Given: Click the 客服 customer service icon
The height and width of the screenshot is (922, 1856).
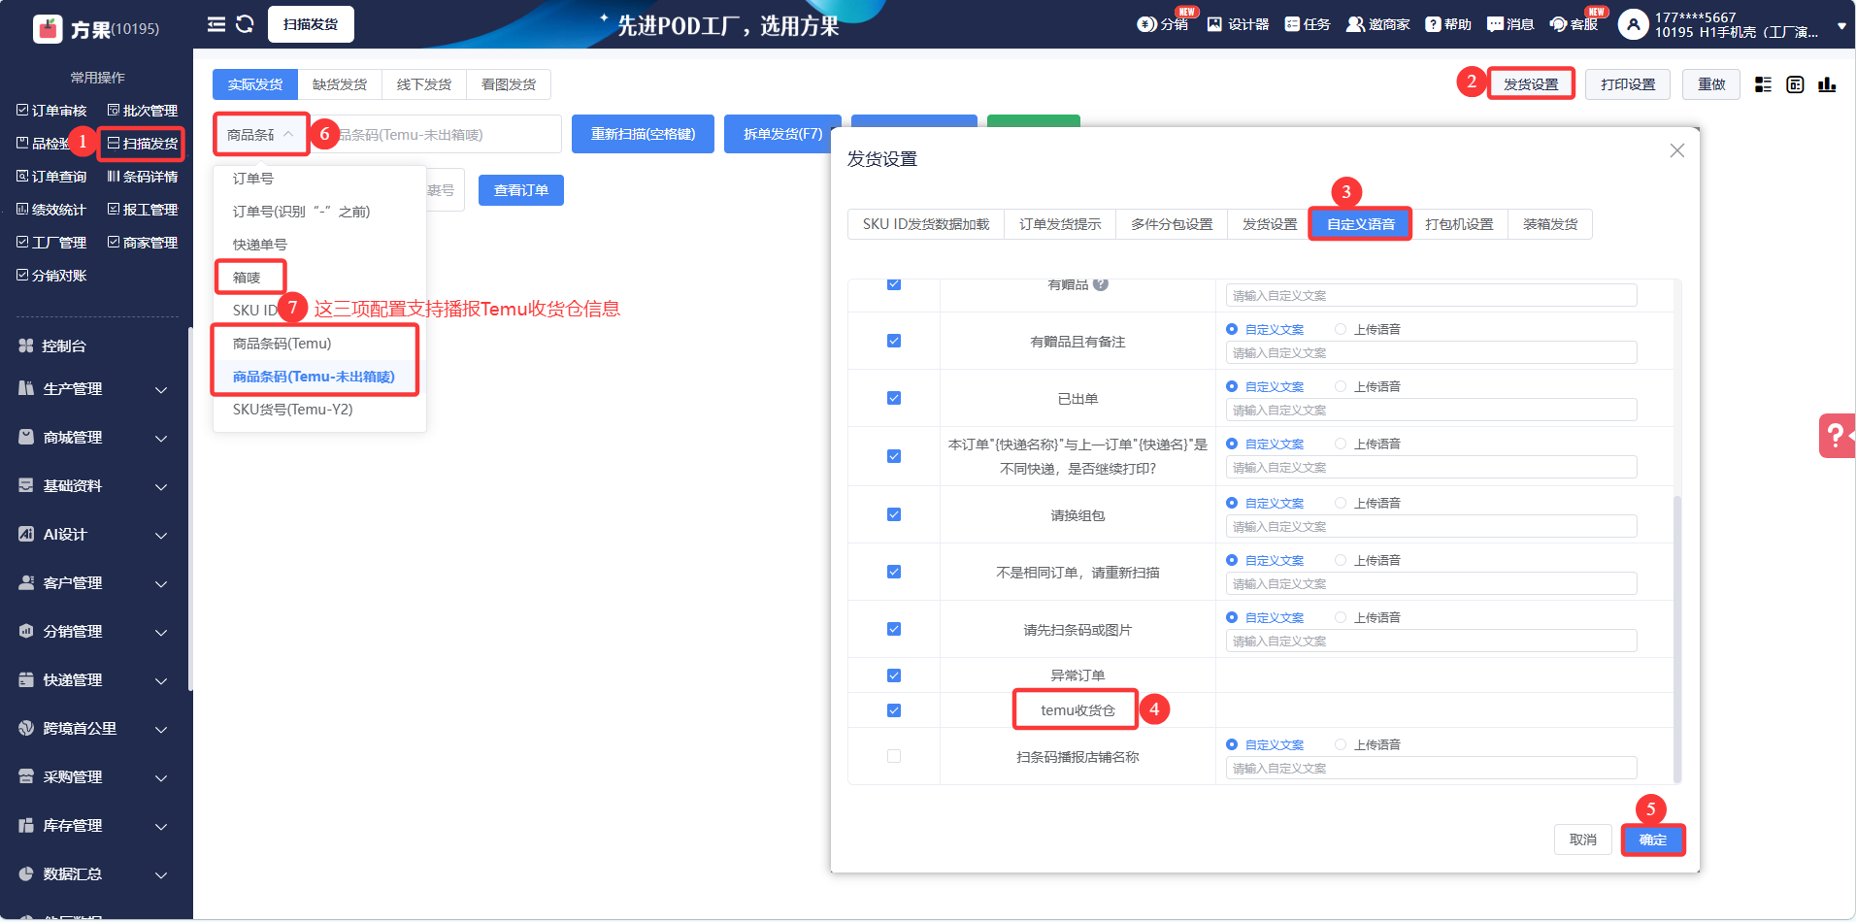Looking at the screenshot, I should (1558, 24).
